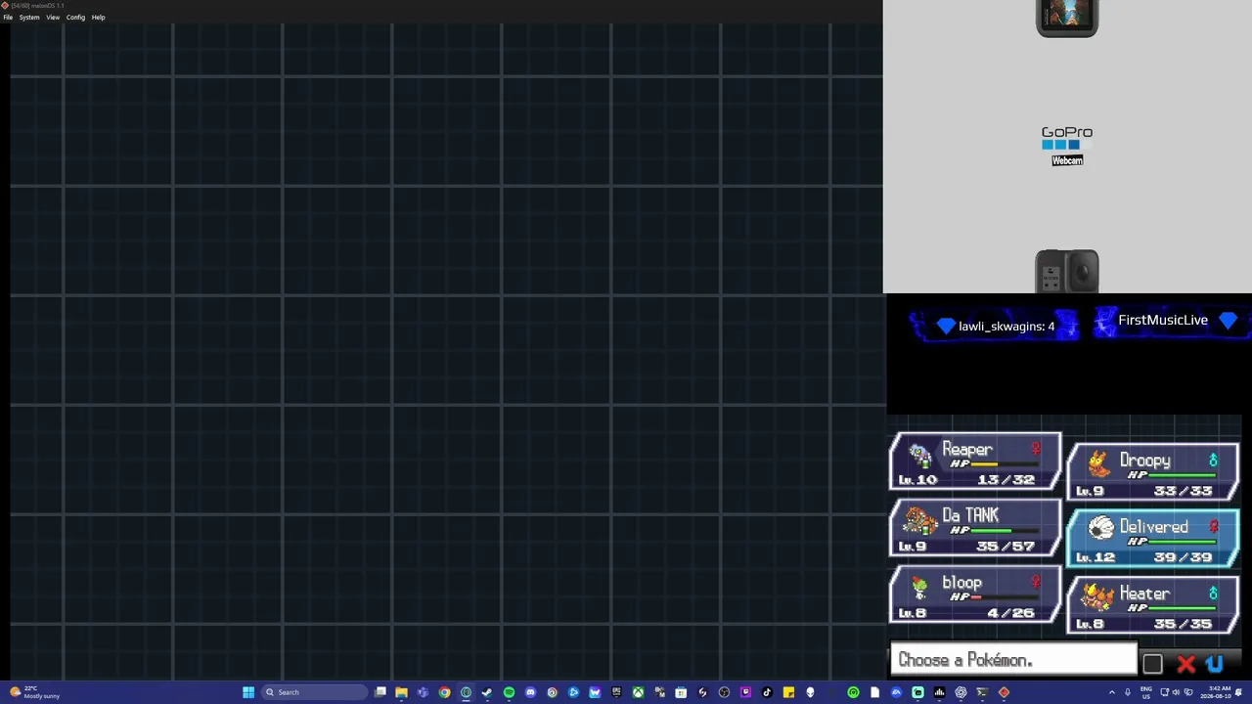1252x704 pixels.
Task: Open Task View from the taskbar
Action: 380,692
